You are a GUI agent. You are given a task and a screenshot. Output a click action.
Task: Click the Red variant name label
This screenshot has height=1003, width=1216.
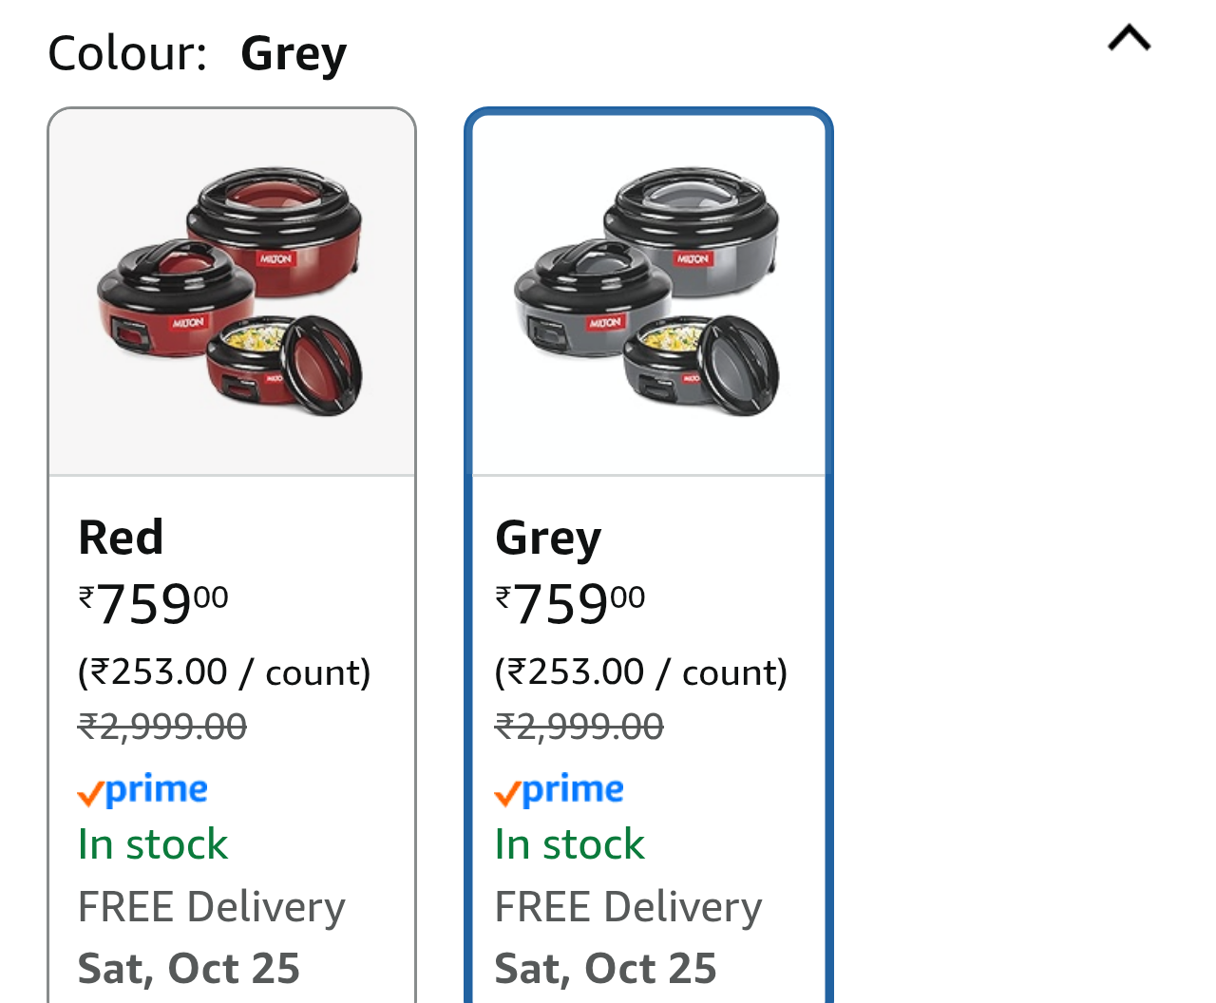[x=120, y=538]
